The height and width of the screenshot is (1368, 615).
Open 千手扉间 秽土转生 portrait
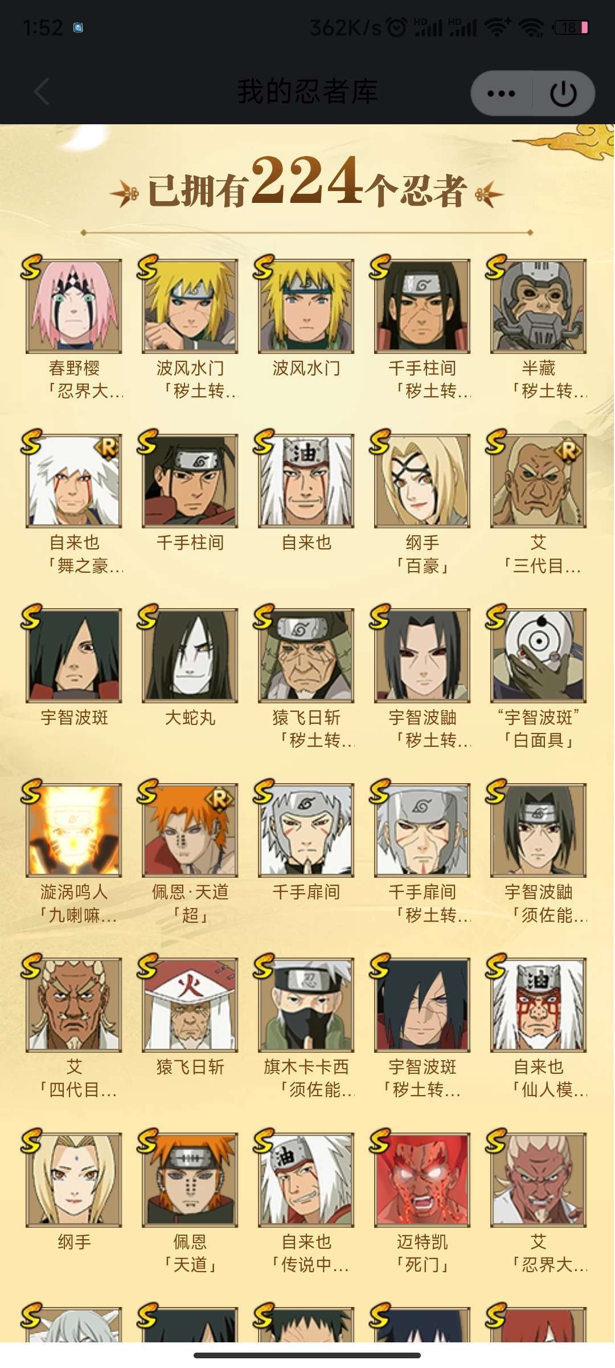point(422,830)
